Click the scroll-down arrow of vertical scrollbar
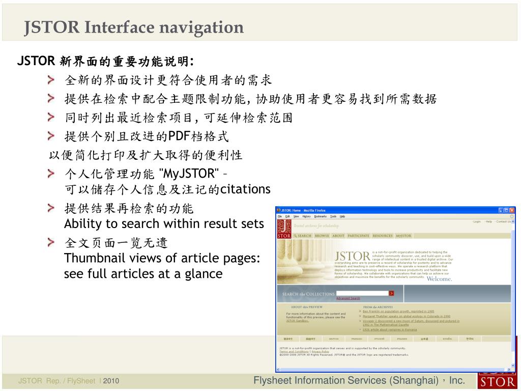 [x=514, y=365]
